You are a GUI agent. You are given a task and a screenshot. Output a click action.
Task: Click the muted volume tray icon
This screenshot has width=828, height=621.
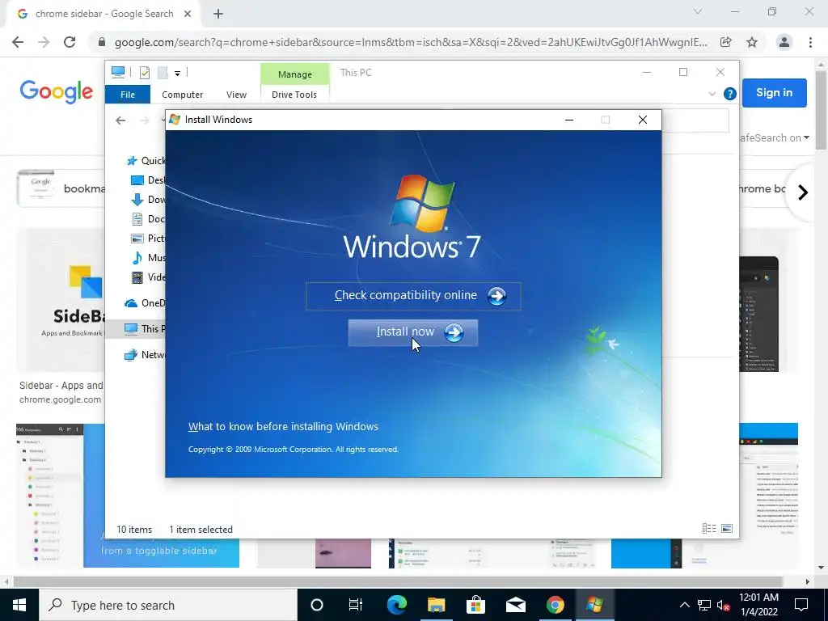(723, 605)
